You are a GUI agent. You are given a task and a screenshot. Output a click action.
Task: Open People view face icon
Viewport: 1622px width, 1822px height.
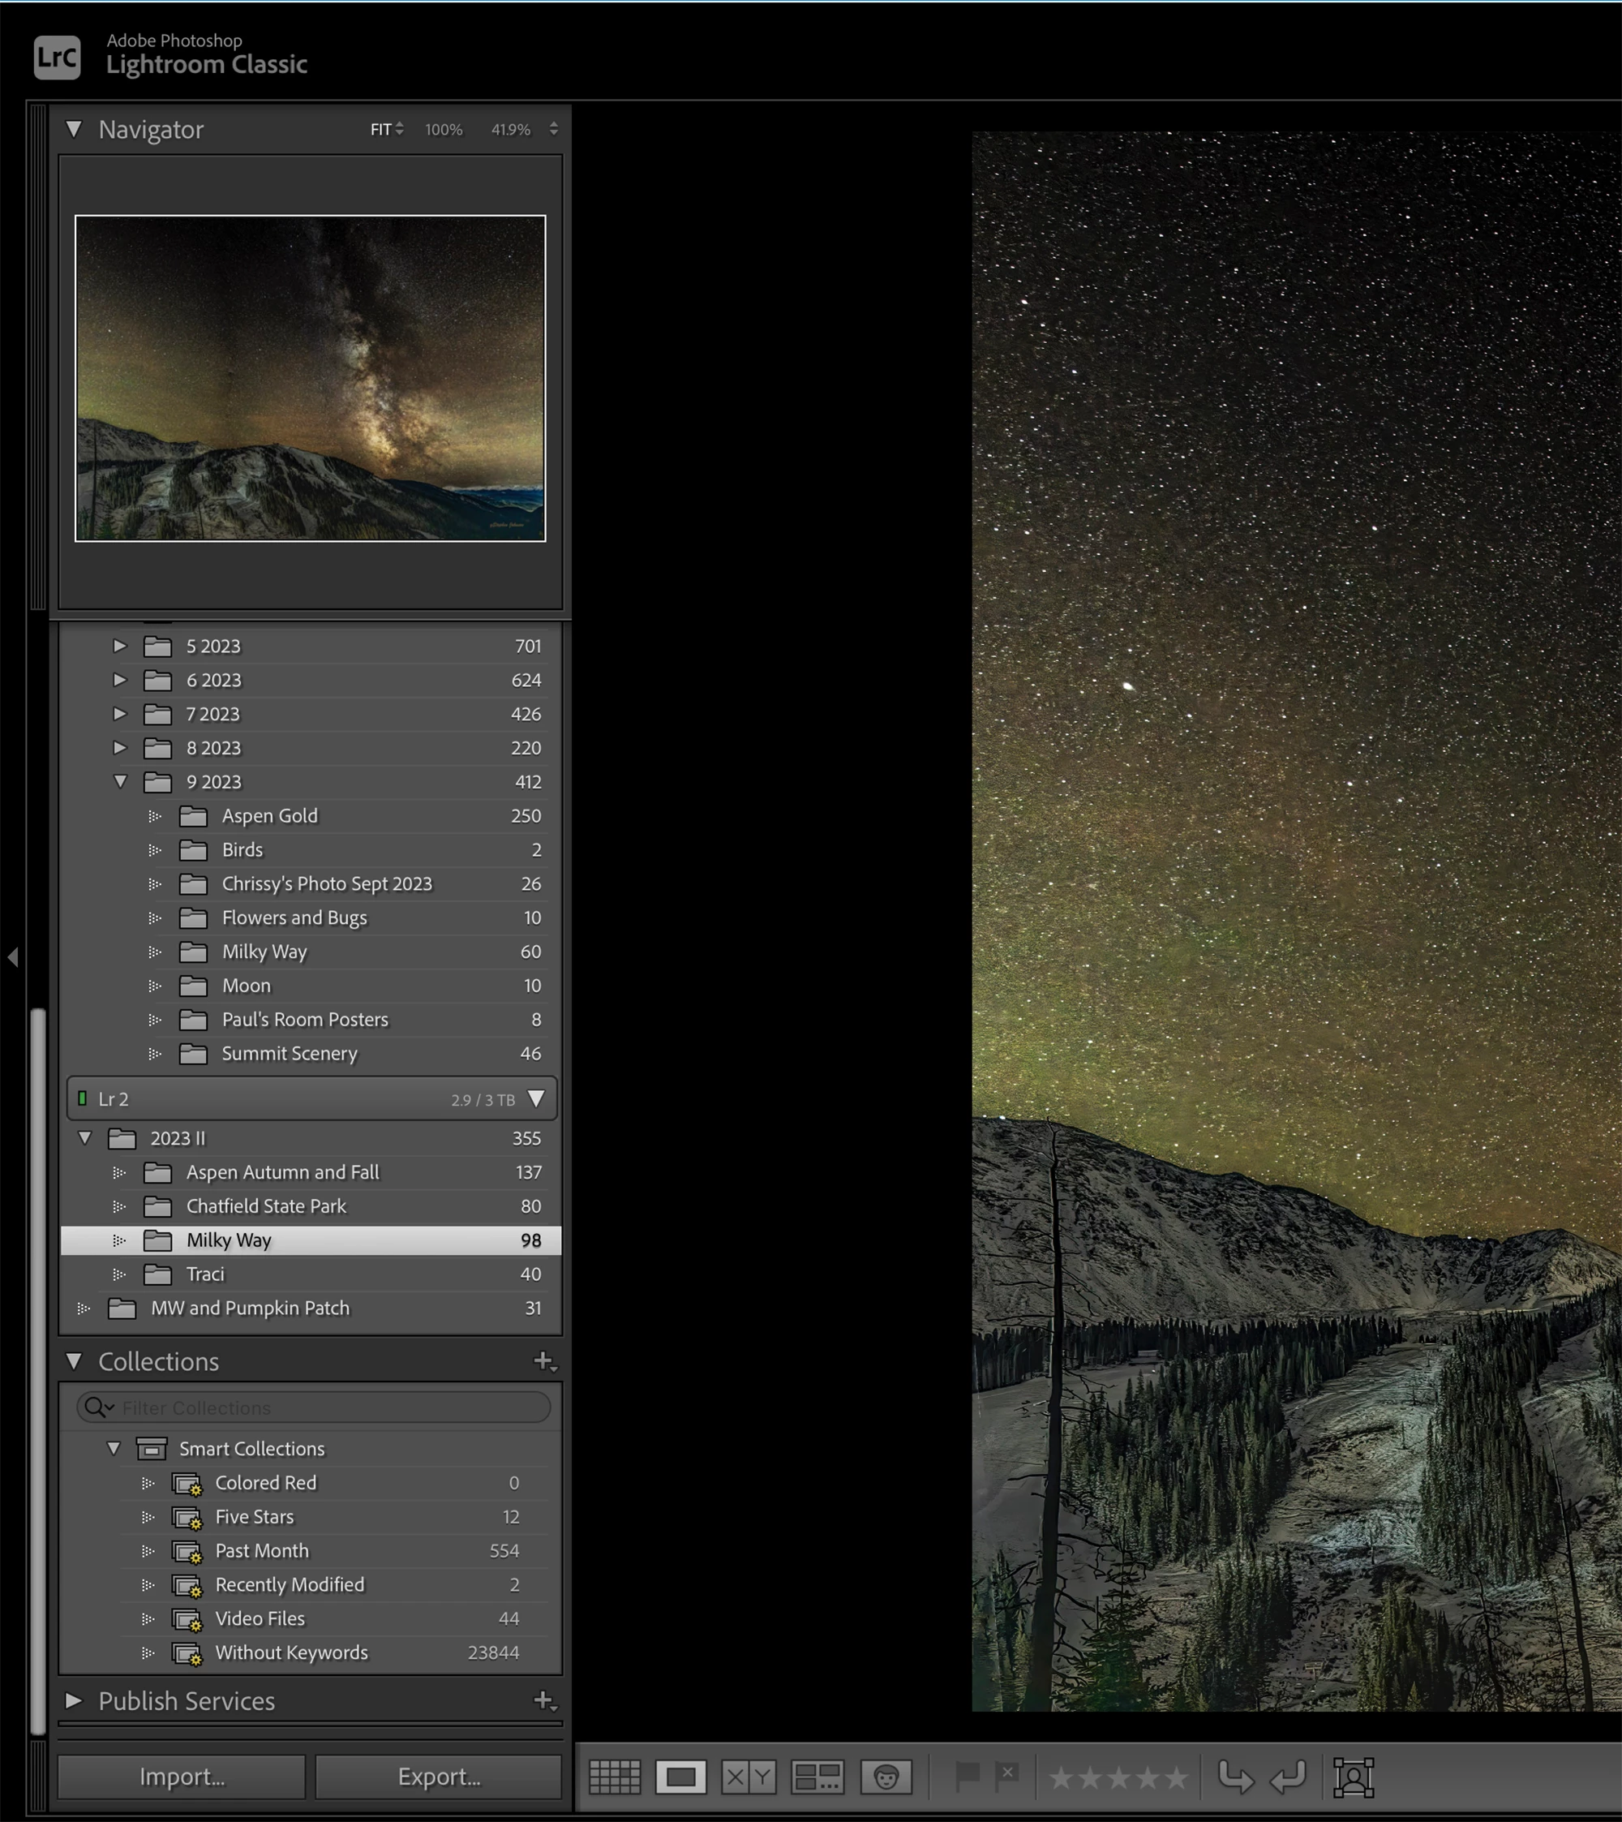[x=885, y=1777]
